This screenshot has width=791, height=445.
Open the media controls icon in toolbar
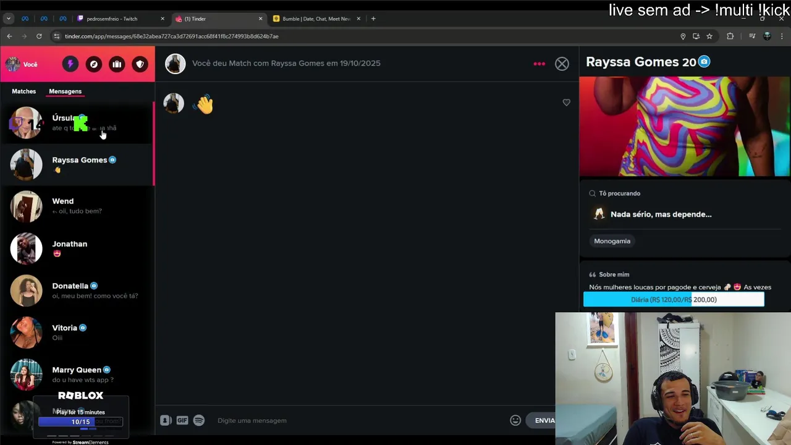(752, 36)
